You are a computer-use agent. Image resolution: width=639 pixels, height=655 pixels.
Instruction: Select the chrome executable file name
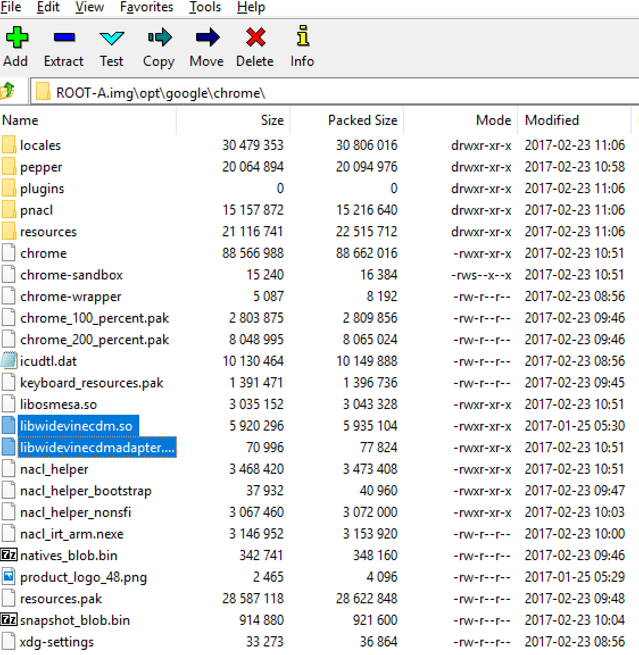[43, 253]
